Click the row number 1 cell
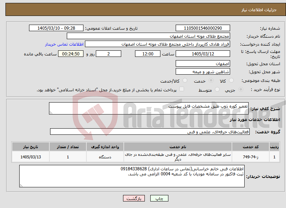Screen dimensions: 286x208 pyautogui.click(x=274, y=157)
